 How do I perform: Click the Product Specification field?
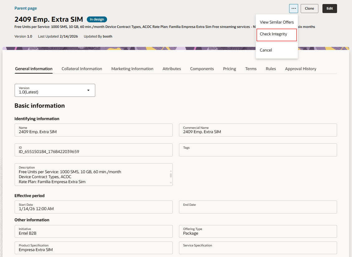94,248
